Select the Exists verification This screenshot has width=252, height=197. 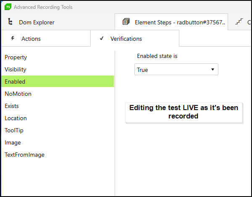pyautogui.click(x=12, y=106)
